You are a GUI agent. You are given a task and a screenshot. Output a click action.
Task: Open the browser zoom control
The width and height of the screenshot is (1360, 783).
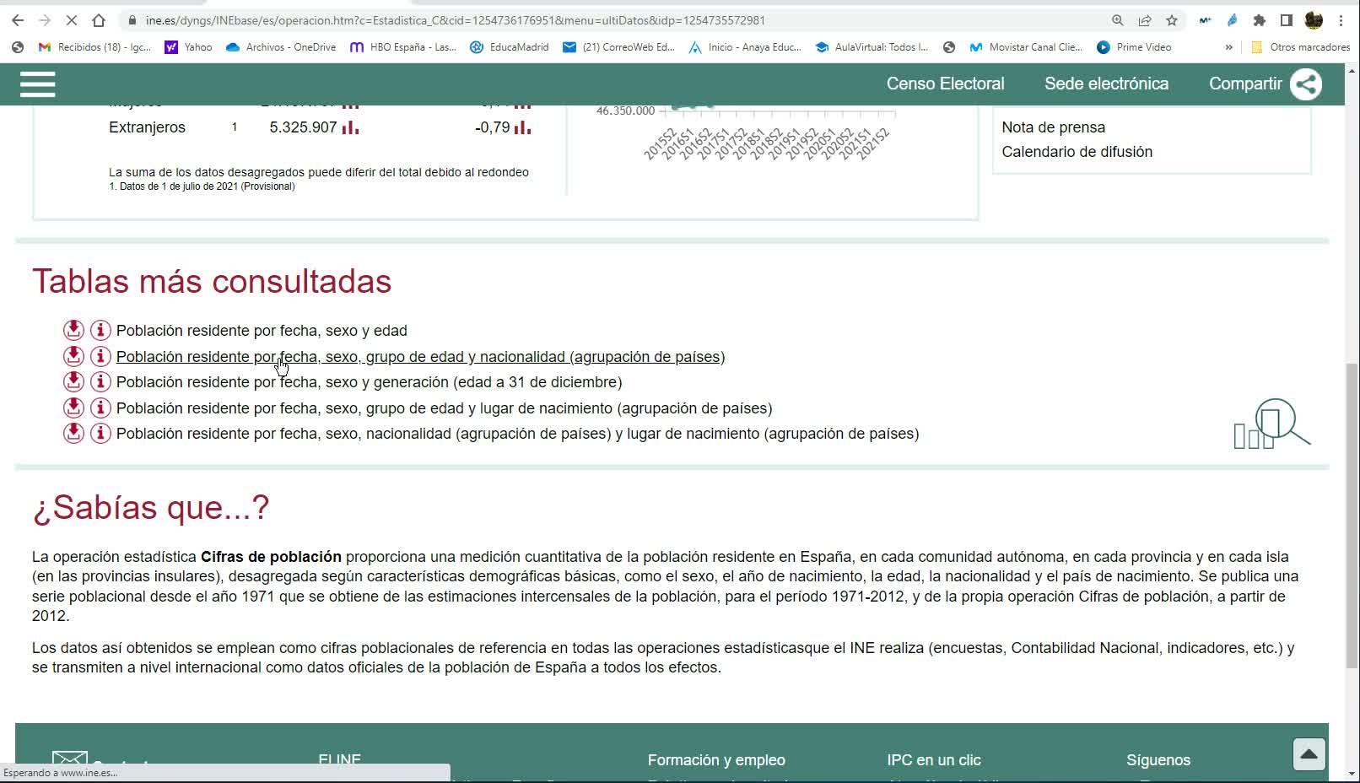[1118, 20]
